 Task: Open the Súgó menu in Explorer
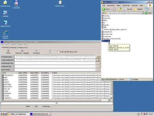tap(141, 5)
